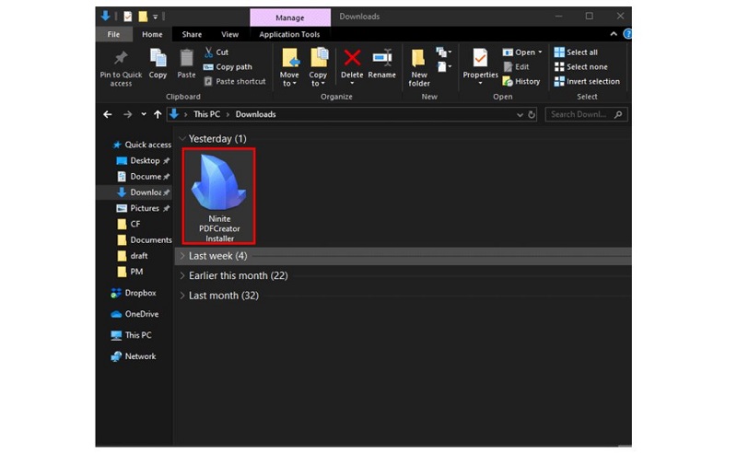Expand Earlier this month (22) group
737x453 pixels.
(x=182, y=276)
